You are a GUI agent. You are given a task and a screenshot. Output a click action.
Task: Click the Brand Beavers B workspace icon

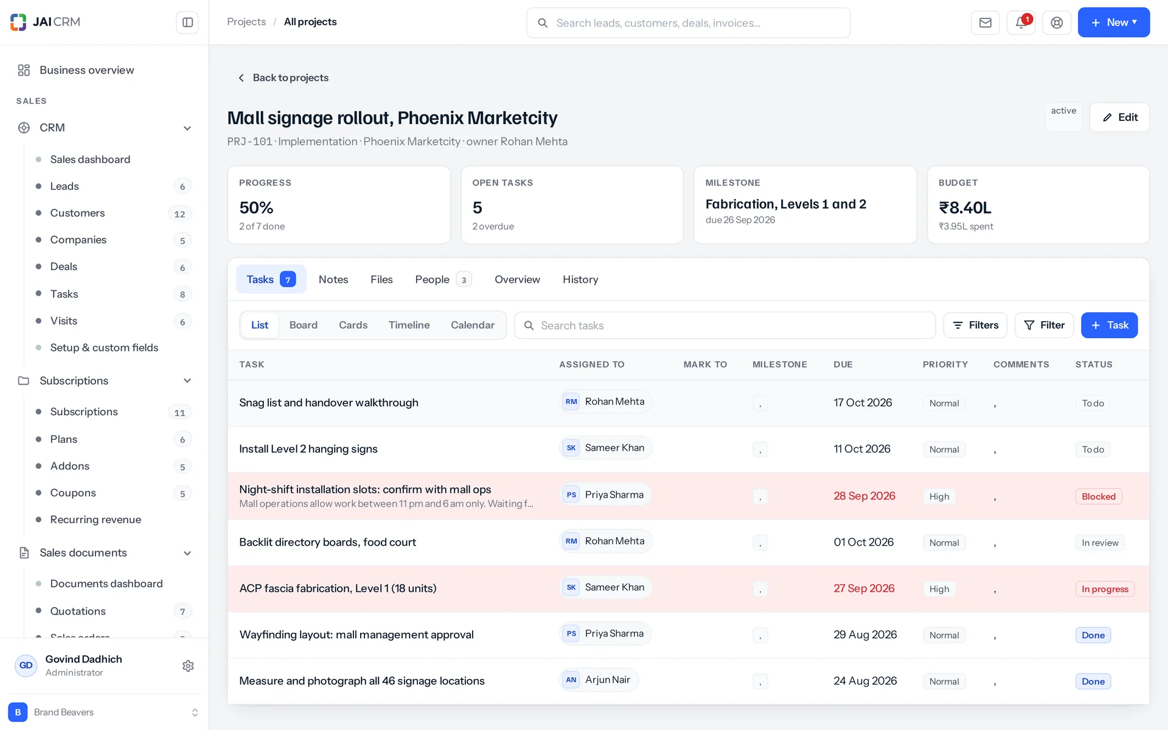pyautogui.click(x=18, y=712)
